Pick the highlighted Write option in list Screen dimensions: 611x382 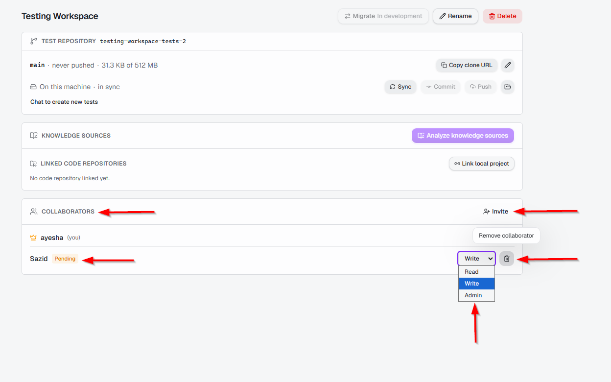click(476, 284)
